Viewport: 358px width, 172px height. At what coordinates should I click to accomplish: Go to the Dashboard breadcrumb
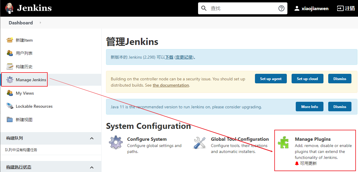21,23
